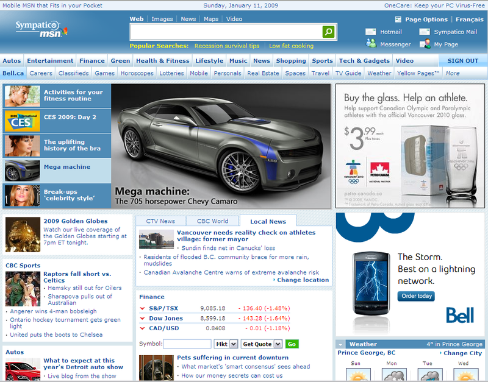Open Recession survival tips popular search

[227, 46]
